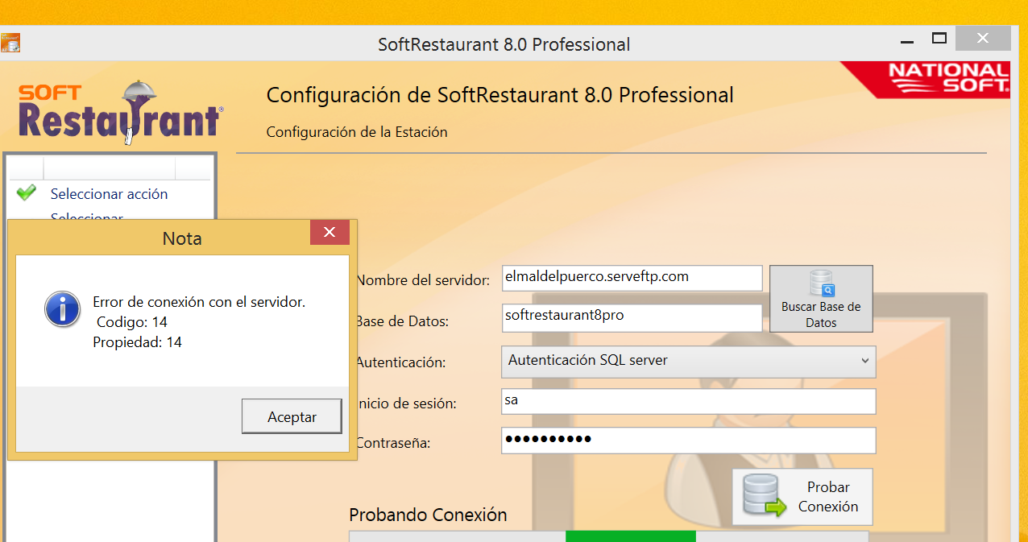This screenshot has height=542, width=1028.
Task: Click the Contraseña password field
Action: pos(688,441)
